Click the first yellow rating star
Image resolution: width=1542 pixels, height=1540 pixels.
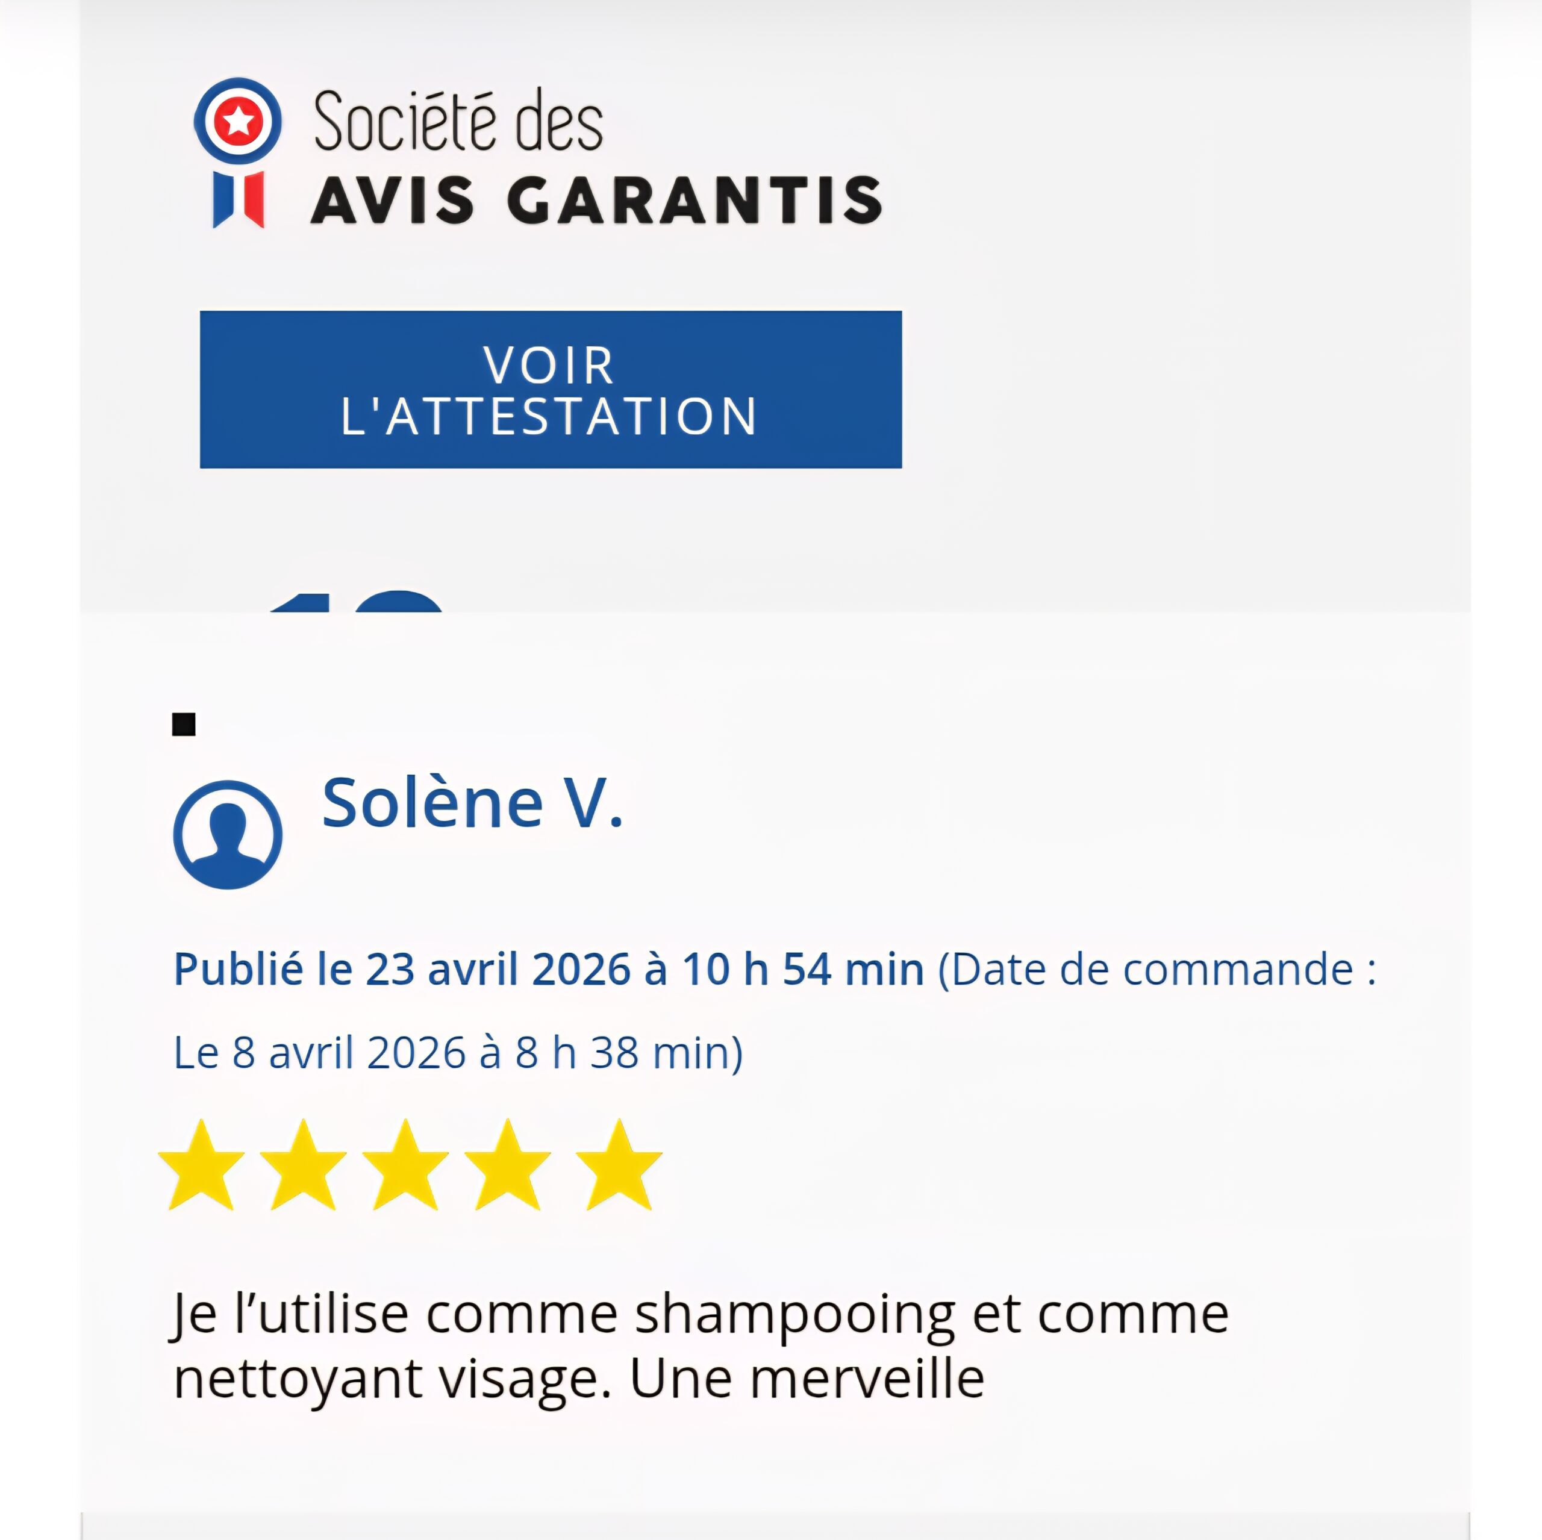[x=201, y=1166]
